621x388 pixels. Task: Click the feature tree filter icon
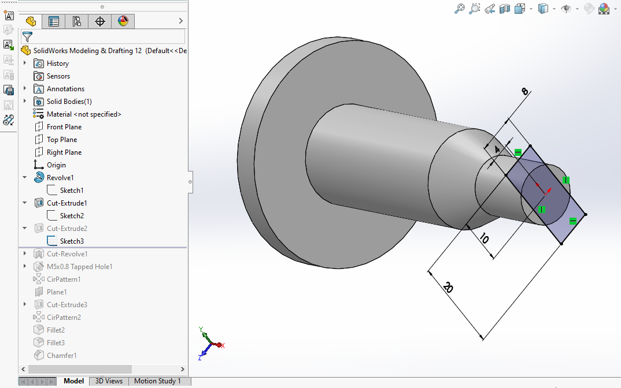(27, 36)
